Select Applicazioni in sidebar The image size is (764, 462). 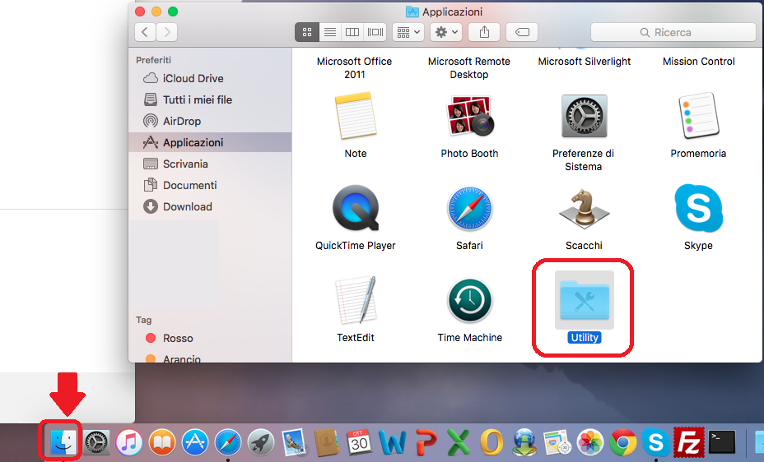(210, 142)
